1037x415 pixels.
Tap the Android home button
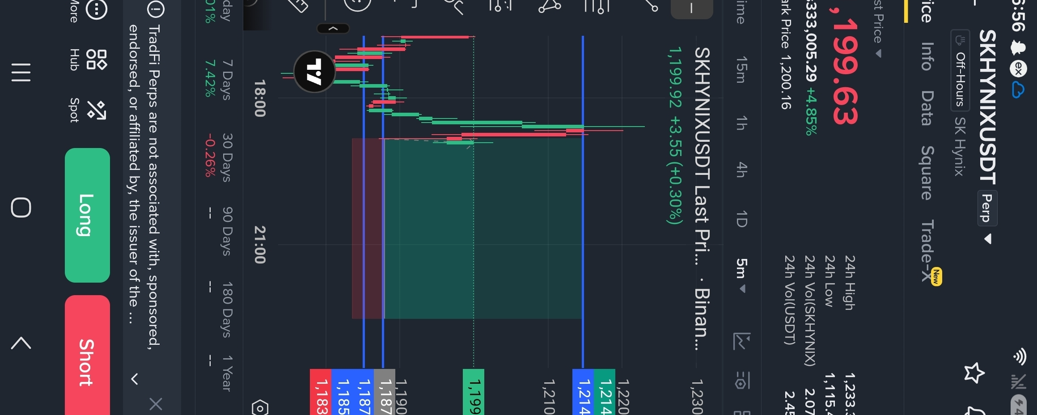(x=21, y=207)
